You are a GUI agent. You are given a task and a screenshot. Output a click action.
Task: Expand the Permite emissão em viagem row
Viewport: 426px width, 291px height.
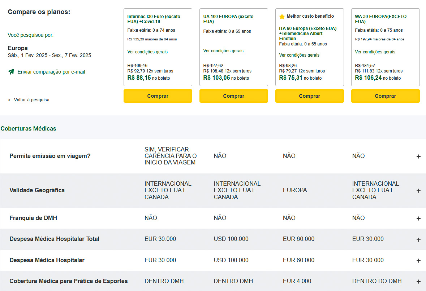(418, 156)
